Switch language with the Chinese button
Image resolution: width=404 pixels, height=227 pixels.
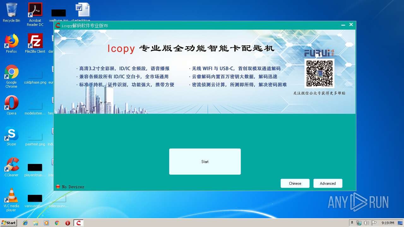click(295, 183)
